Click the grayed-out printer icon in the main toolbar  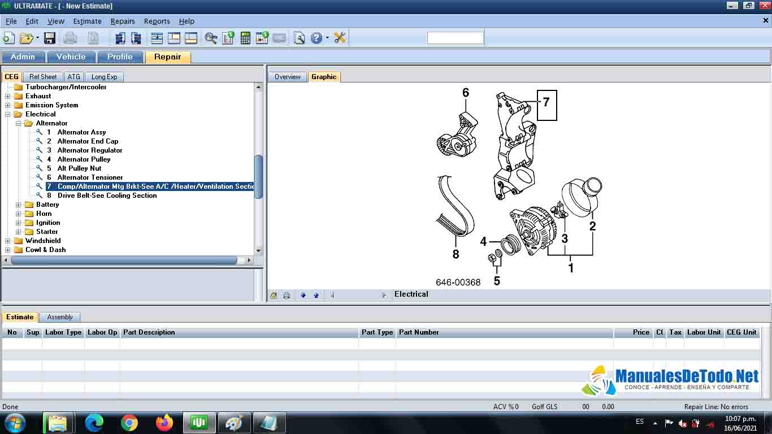pyautogui.click(x=70, y=38)
